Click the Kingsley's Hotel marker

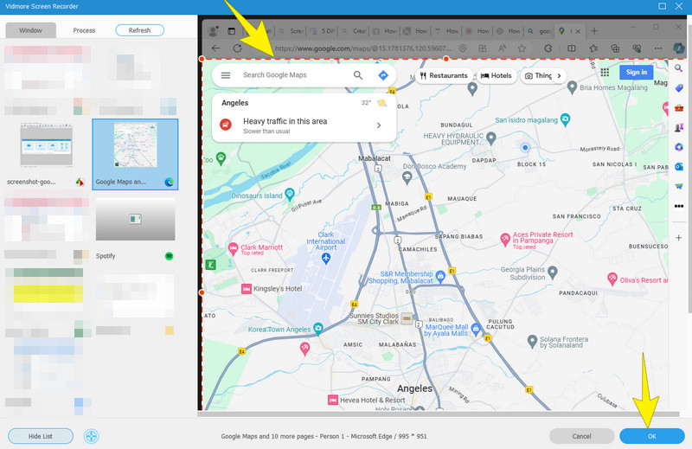coord(247,289)
